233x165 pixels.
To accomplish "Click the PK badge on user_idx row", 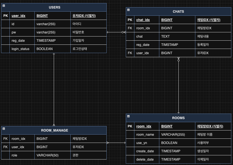I will click(x=5, y=16).
